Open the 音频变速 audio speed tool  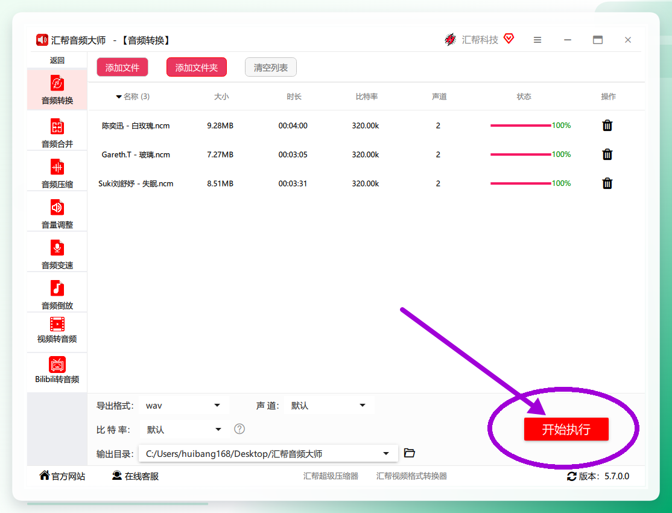57,254
